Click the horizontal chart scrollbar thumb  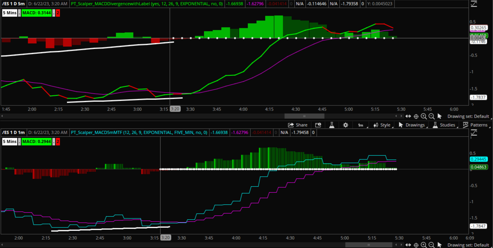305,116
